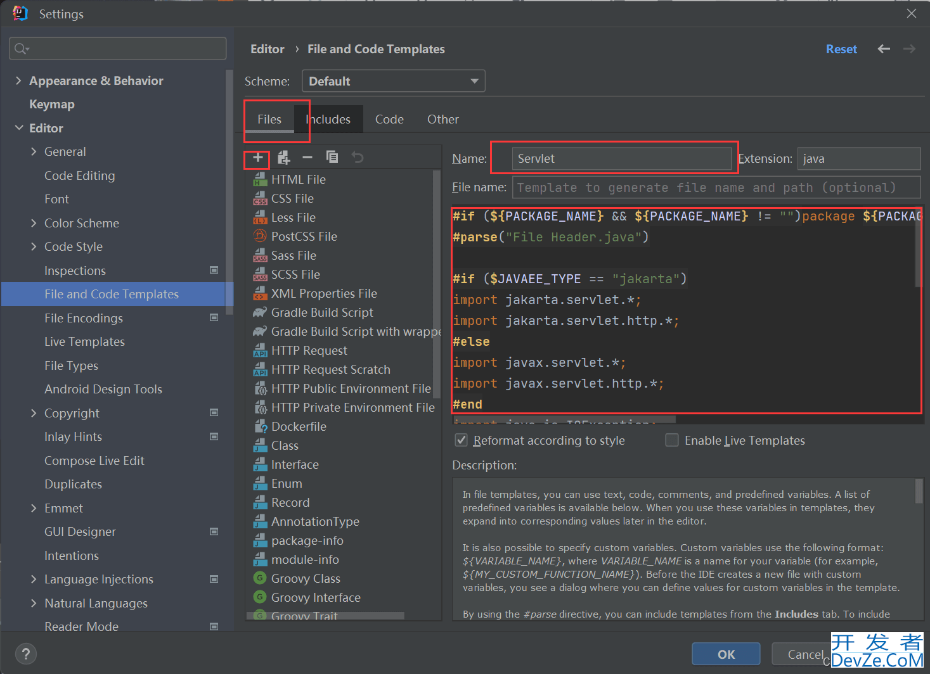Viewport: 930px width, 674px height.
Task: Select the SCSS File template icon
Action: pyautogui.click(x=260, y=274)
